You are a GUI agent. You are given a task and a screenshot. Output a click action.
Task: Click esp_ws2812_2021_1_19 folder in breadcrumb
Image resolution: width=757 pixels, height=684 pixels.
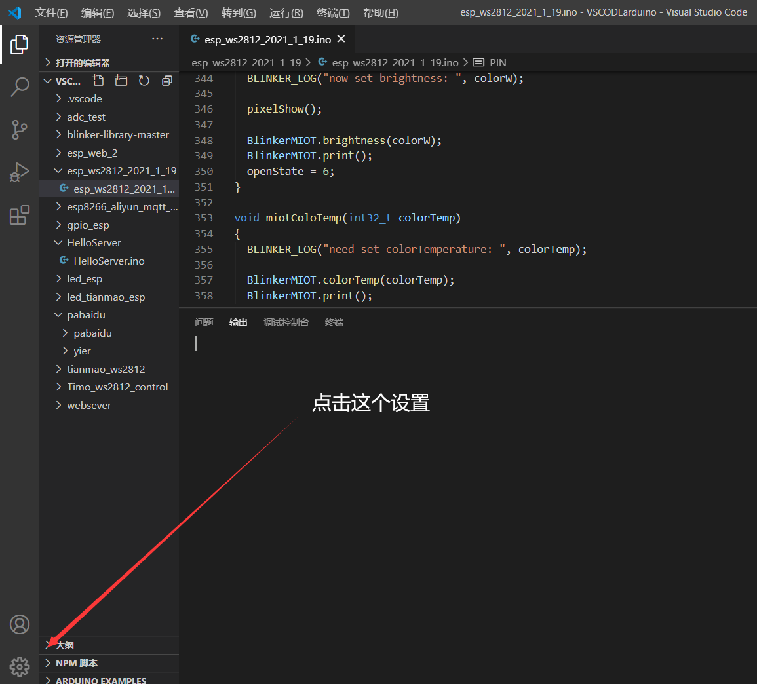tap(246, 62)
